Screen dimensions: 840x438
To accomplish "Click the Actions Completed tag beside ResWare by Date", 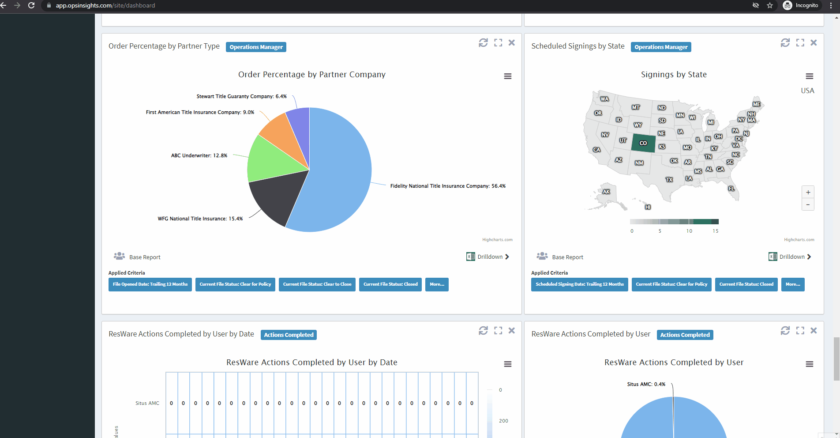I will pyautogui.click(x=289, y=335).
